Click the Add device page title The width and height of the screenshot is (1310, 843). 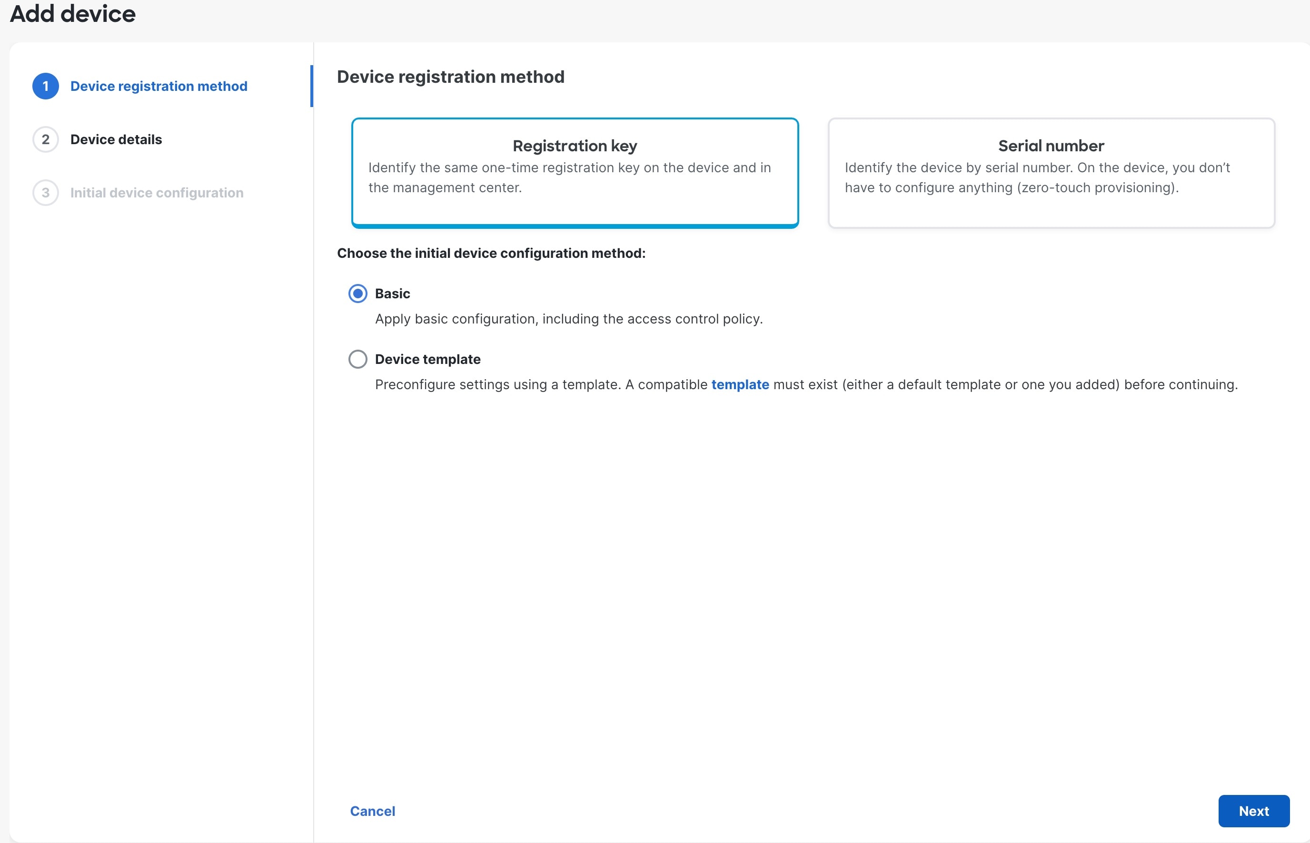click(x=72, y=14)
